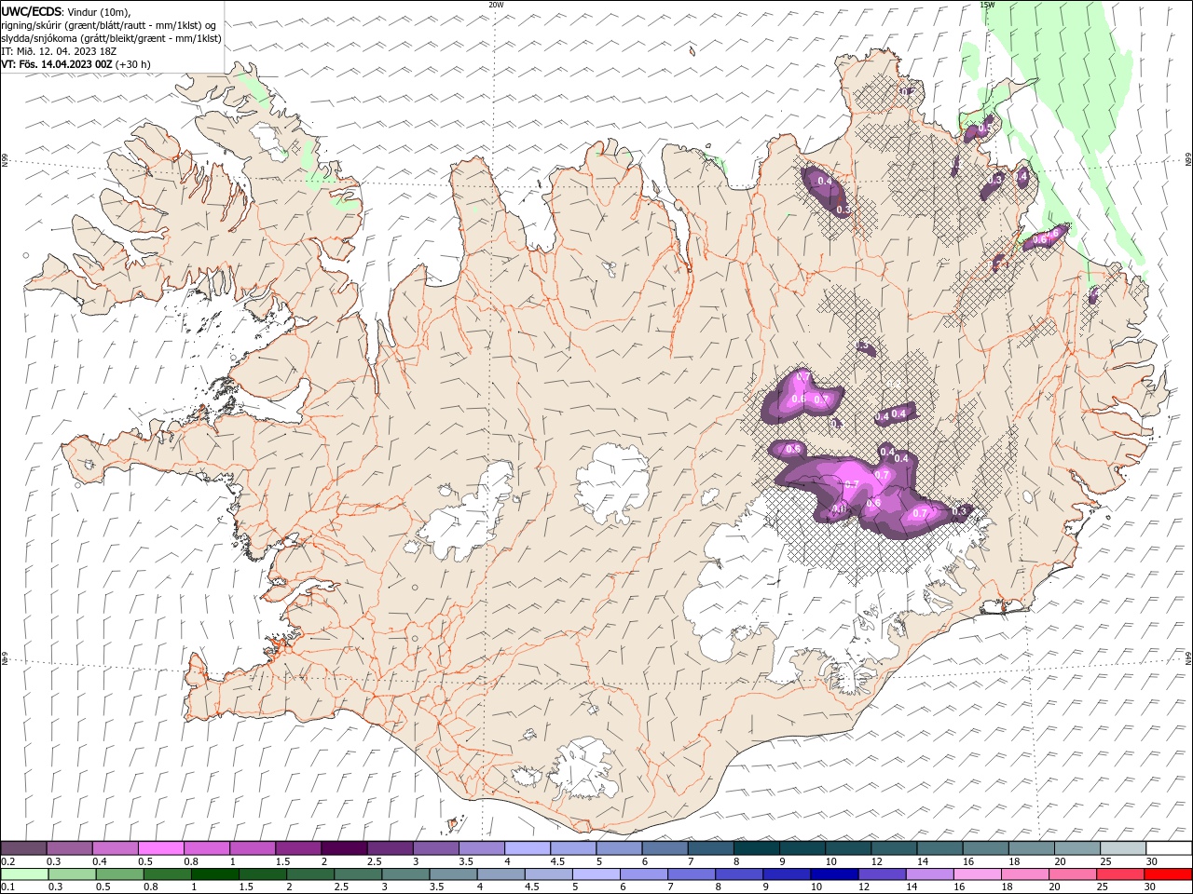
Task: Select the bright pink 0.5 swatch in the upper legend
Action: point(160,848)
